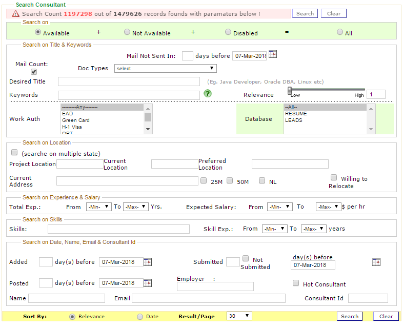Enable the Willing to Relocate checkbox

(334, 177)
